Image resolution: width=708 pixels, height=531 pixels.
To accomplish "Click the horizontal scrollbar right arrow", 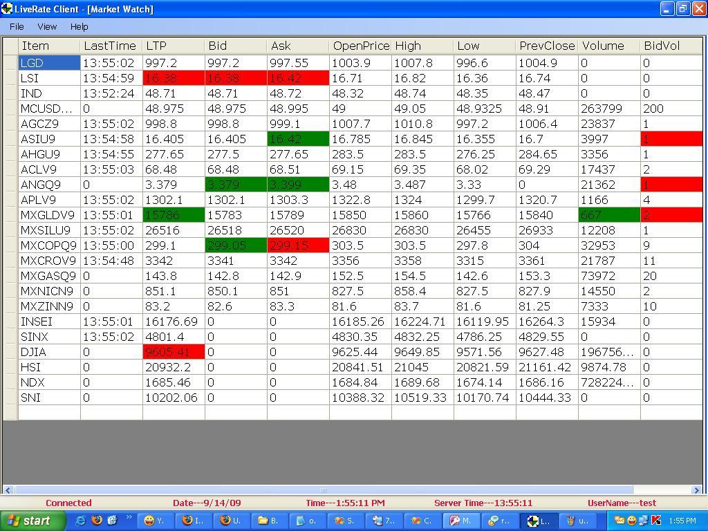I will tap(696, 490).
